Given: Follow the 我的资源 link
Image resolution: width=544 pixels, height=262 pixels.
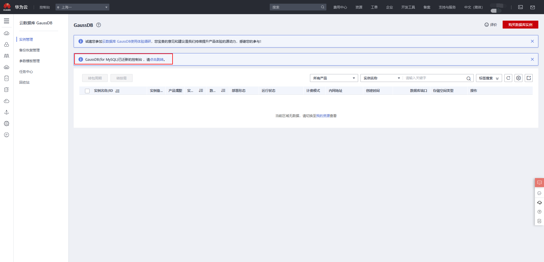Looking at the screenshot, I should [323, 116].
